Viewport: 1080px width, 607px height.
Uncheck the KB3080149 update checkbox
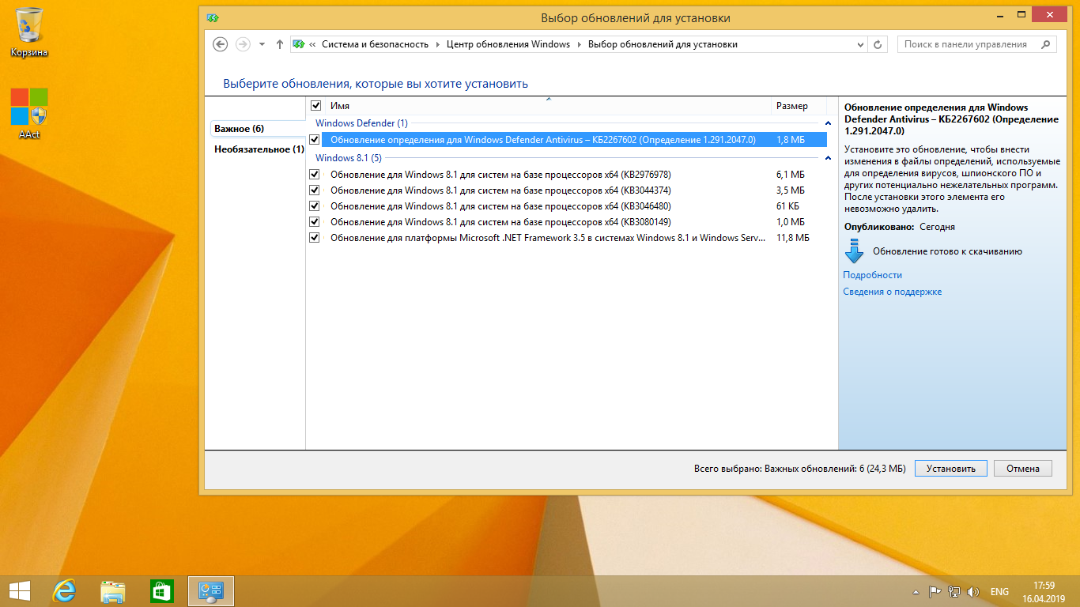click(x=315, y=221)
